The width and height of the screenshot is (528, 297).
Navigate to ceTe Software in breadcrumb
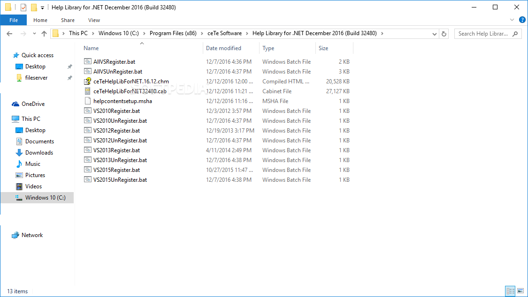pyautogui.click(x=224, y=33)
